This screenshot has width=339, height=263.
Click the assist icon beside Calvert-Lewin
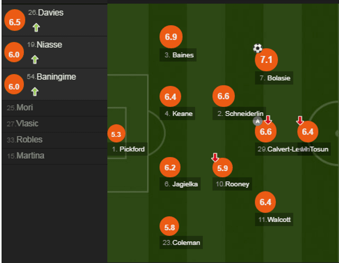coord(257,121)
